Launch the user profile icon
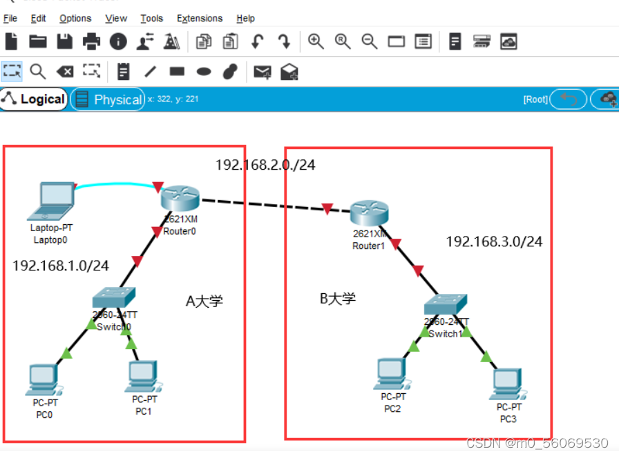This screenshot has width=619, height=456. (x=145, y=41)
